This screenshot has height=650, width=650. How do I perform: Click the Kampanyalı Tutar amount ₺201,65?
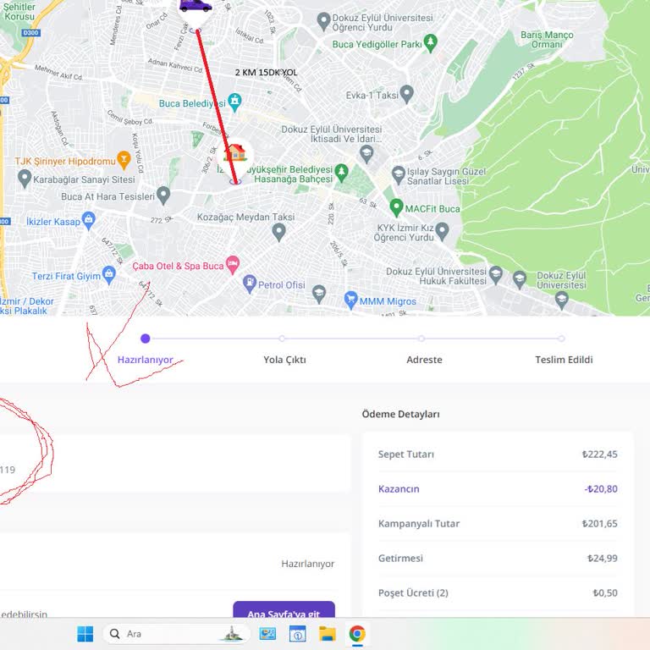click(x=600, y=524)
